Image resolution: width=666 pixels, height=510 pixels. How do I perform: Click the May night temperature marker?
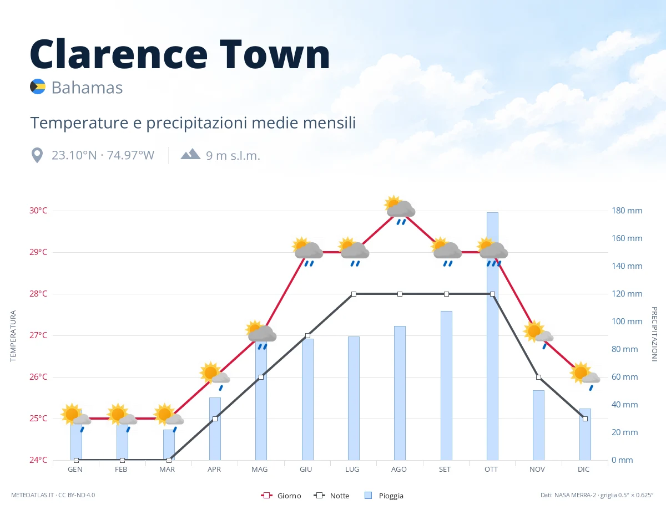pyautogui.click(x=261, y=377)
